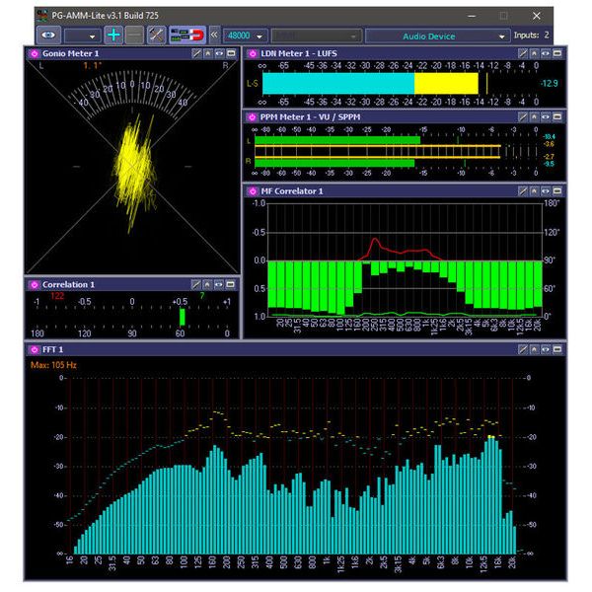
Task: Click the green correlation indicator bar
Action: 183,317
